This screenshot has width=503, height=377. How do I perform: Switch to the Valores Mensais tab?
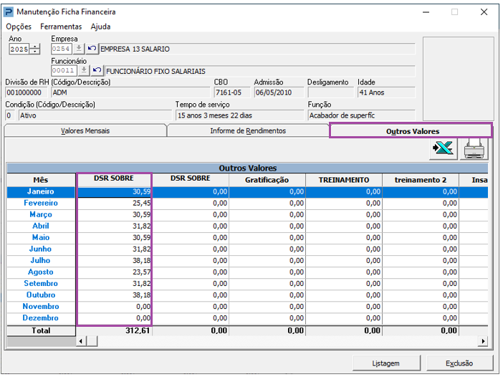tap(85, 131)
